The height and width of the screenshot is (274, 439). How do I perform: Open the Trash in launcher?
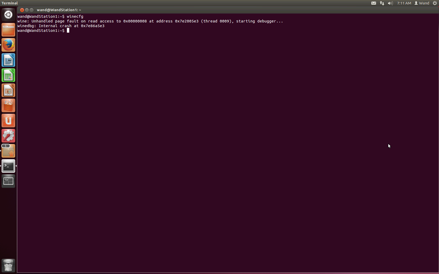click(8, 265)
